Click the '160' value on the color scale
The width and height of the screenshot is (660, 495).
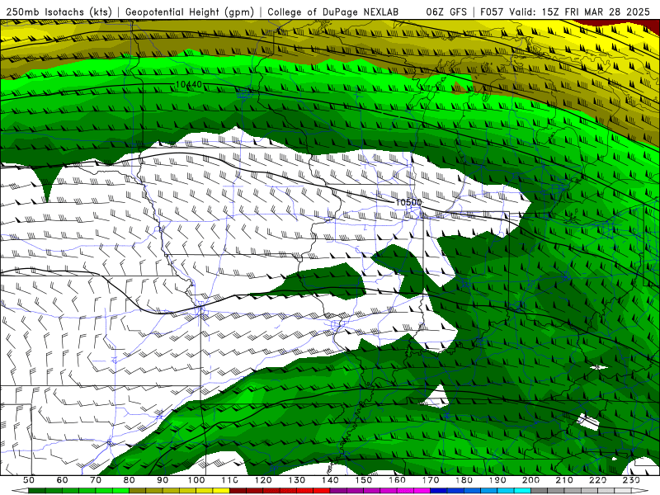coord(397,480)
